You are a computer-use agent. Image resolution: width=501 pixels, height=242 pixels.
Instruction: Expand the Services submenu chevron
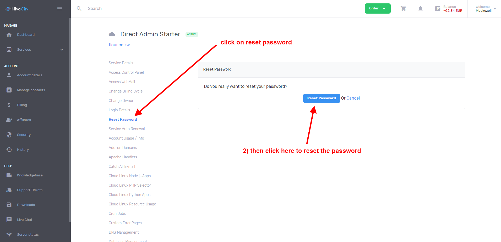[62, 49]
